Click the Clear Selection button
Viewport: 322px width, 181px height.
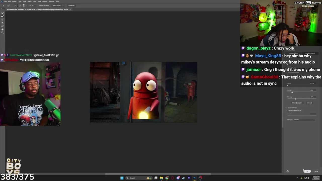click(297, 103)
